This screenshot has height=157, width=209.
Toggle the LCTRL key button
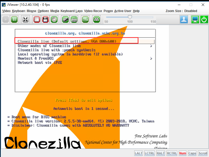[x=149, y=153]
